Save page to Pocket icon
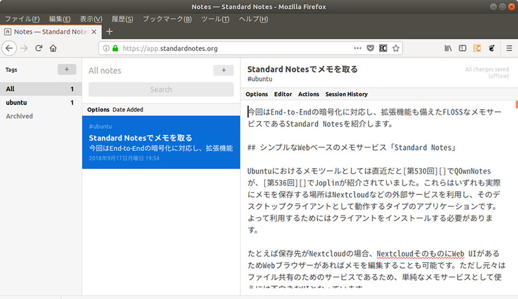The image size is (518, 299). tap(370, 49)
